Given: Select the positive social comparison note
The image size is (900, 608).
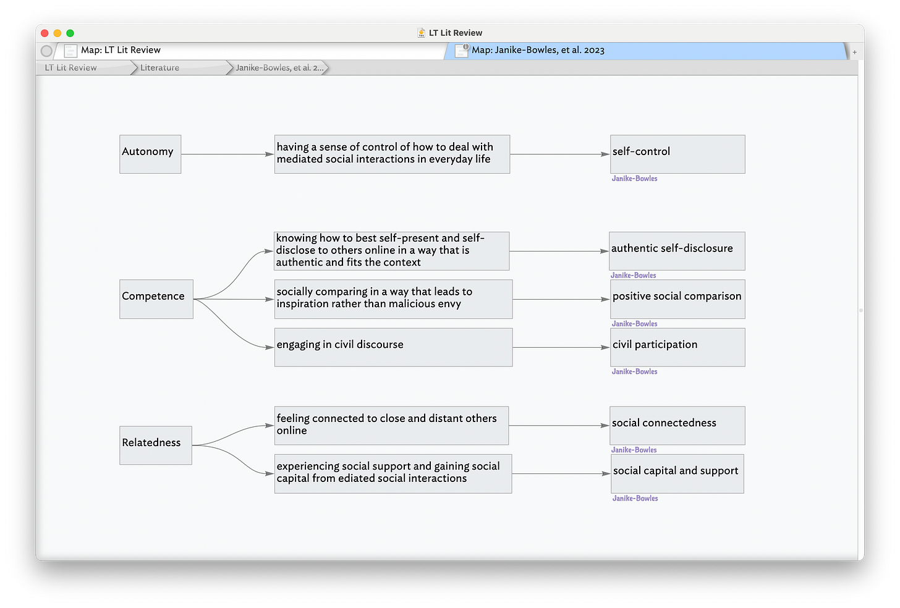Looking at the screenshot, I should point(677,299).
